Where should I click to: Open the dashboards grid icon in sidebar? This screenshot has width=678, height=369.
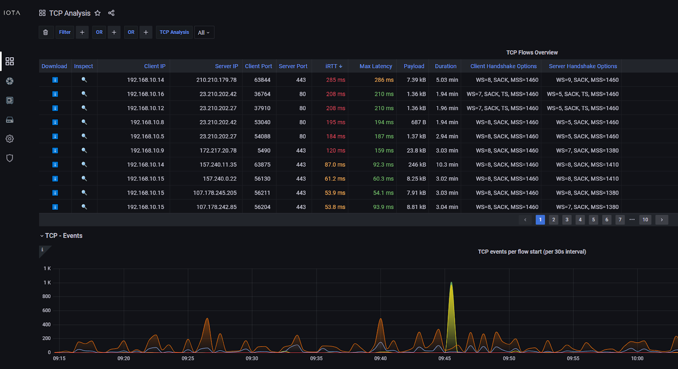coord(10,61)
